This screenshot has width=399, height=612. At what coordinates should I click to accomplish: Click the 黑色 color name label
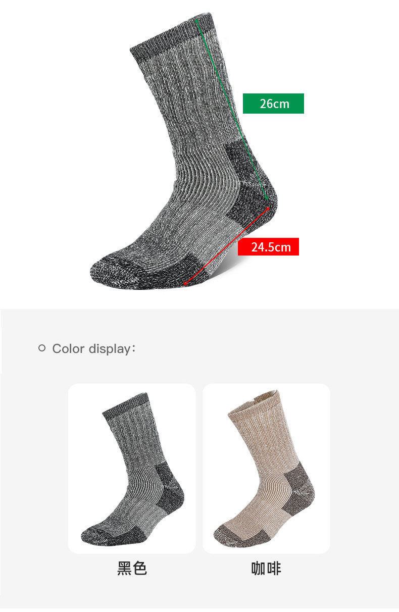132,569
